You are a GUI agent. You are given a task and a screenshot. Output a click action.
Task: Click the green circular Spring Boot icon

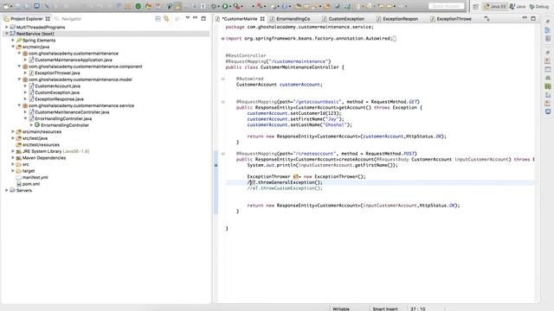138,6
